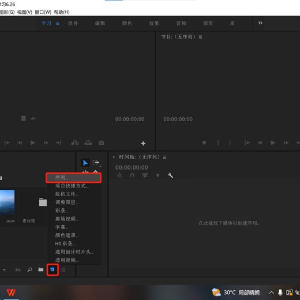Add a marker in the timeline panel
Image resolution: width=300 pixels, height=300 pixels.
click(157, 175)
